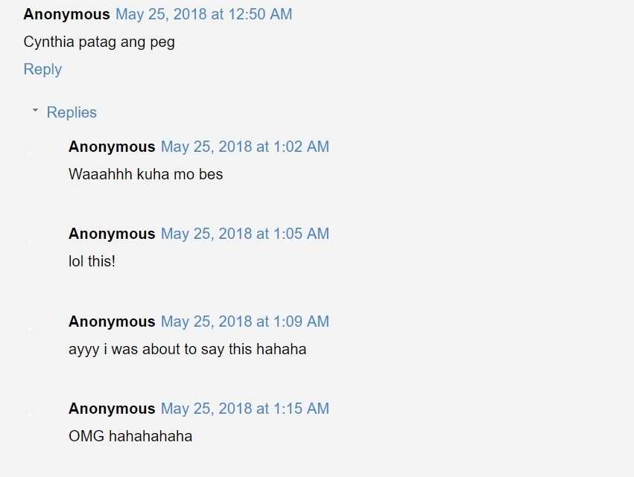Open the 1:02 AM reply timestamp

click(x=245, y=147)
